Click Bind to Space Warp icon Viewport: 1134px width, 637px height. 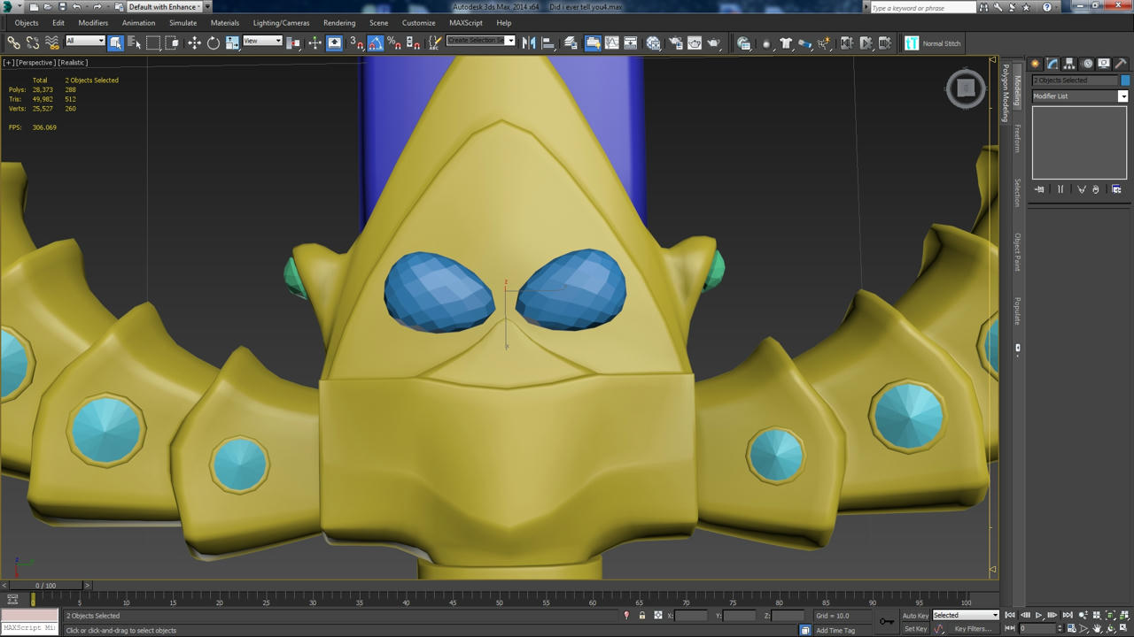click(x=52, y=42)
